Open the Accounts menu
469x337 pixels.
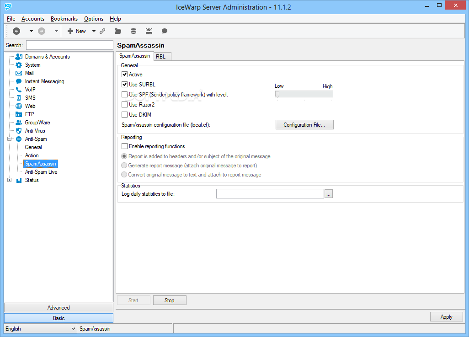tap(33, 19)
